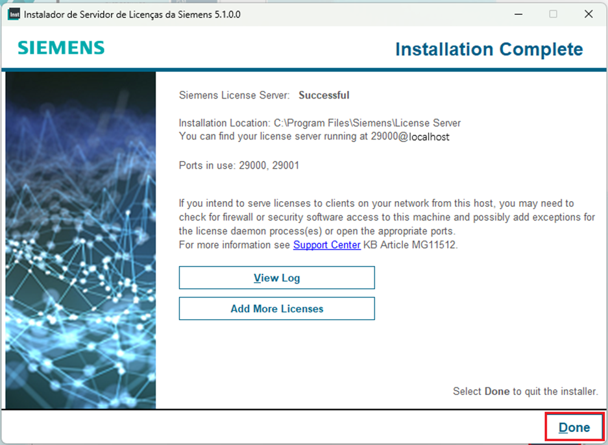Click the network artwork side image
The height and width of the screenshot is (445, 608).
click(80, 240)
